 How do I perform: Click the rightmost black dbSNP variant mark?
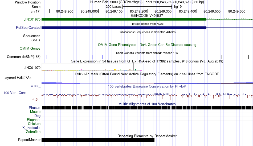coord(249,57)
